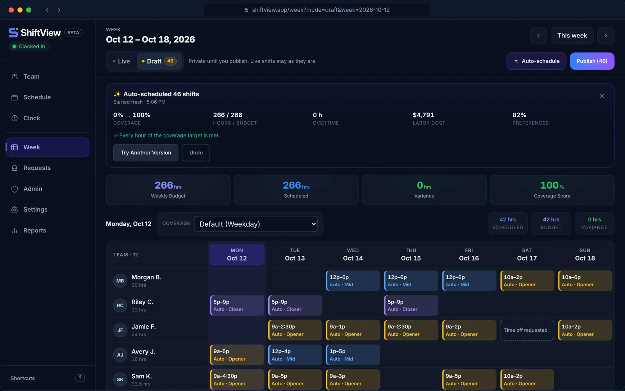Click the Schedule calendar icon
This screenshot has width=625, height=391.
pos(14,97)
